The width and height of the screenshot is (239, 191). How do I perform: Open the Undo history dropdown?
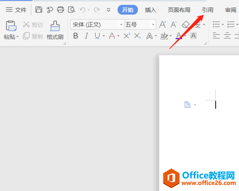click(89, 10)
